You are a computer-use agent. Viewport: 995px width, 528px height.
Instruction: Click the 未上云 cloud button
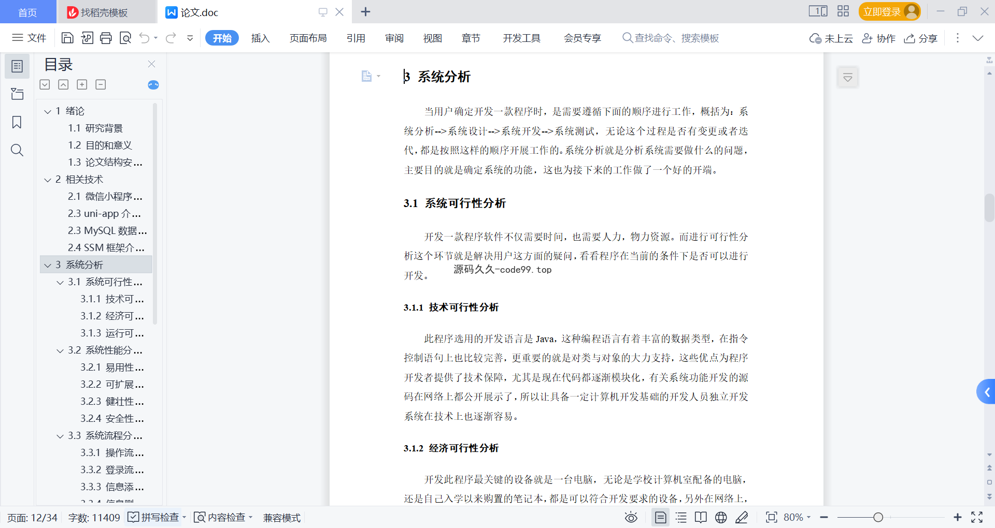(831, 38)
